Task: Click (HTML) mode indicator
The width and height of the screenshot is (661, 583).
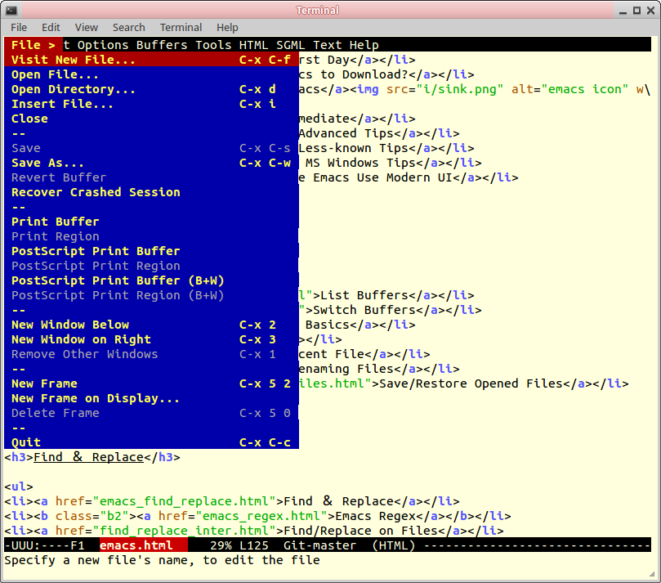Action: (x=393, y=545)
